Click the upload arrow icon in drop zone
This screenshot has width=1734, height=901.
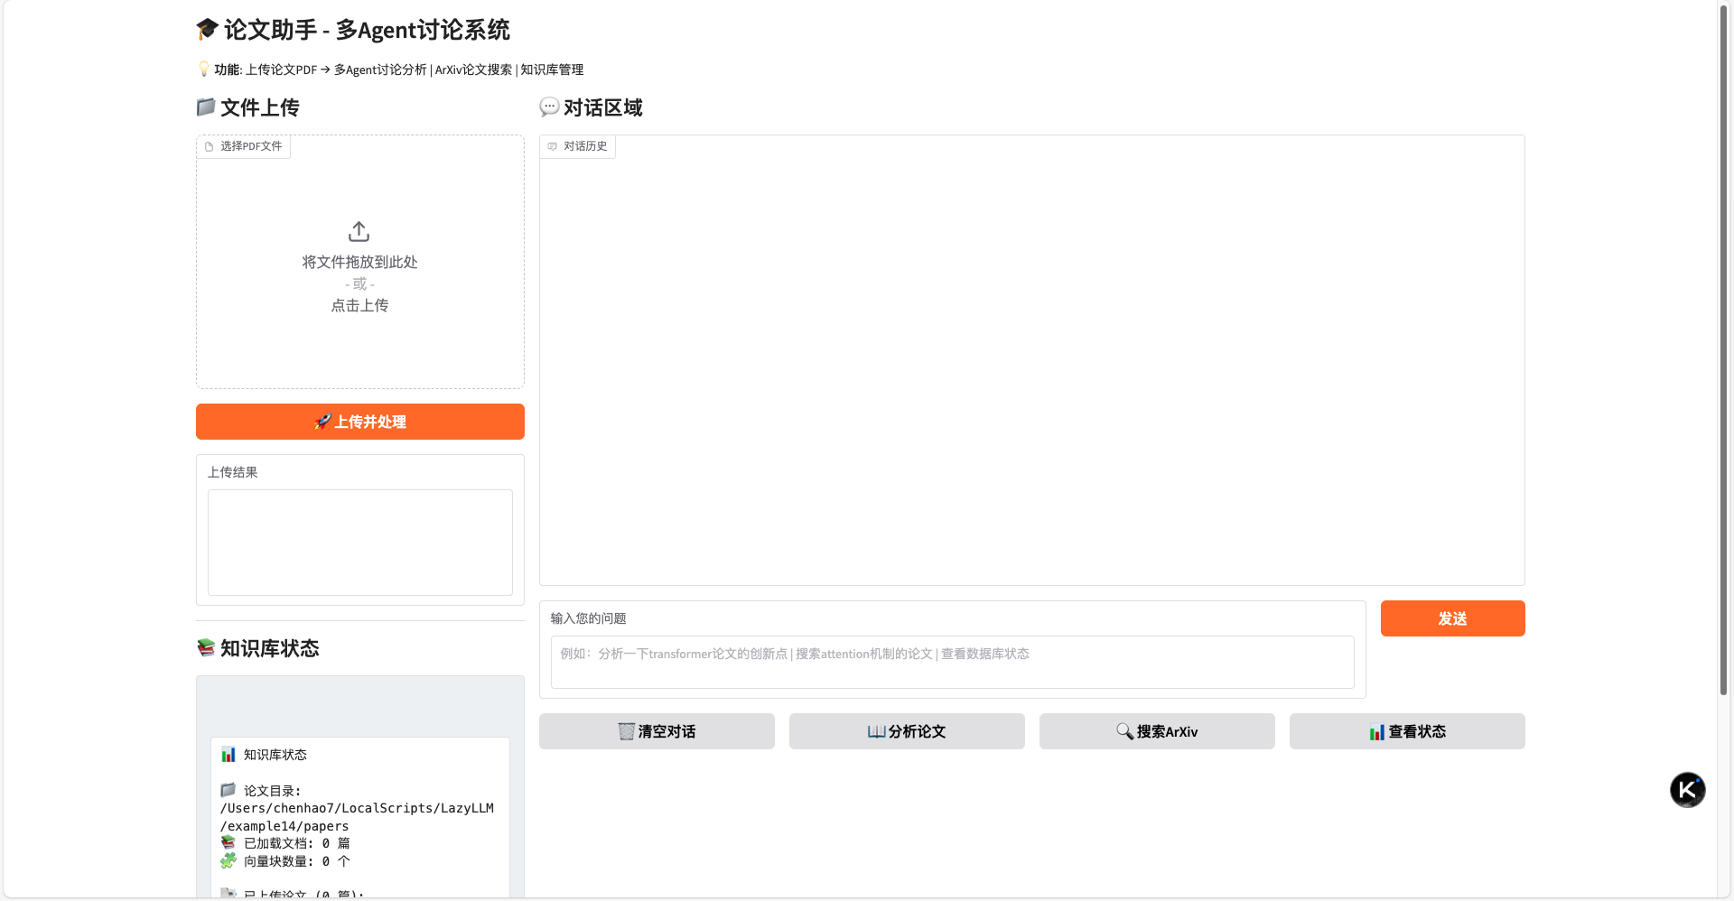[x=359, y=232]
